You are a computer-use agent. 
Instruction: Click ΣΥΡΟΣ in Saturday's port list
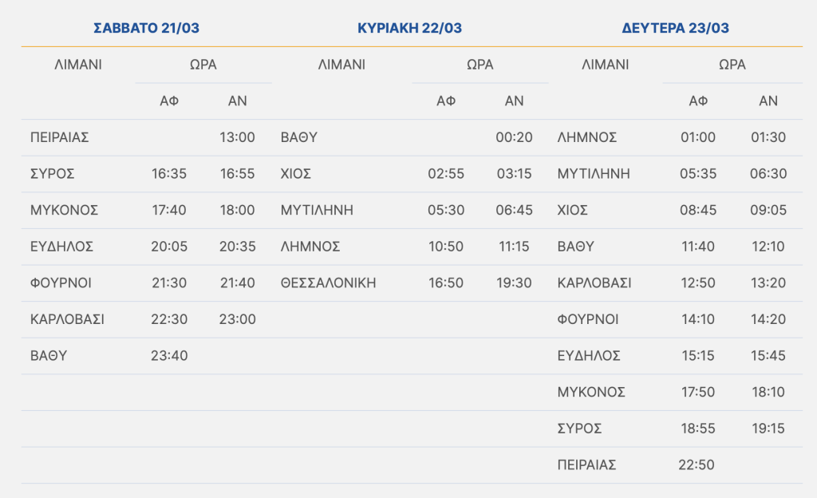pos(52,173)
